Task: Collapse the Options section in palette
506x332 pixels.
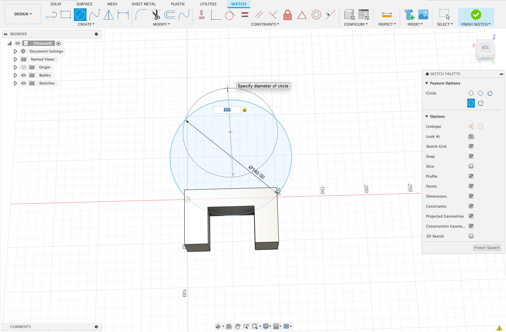Action: (427, 116)
